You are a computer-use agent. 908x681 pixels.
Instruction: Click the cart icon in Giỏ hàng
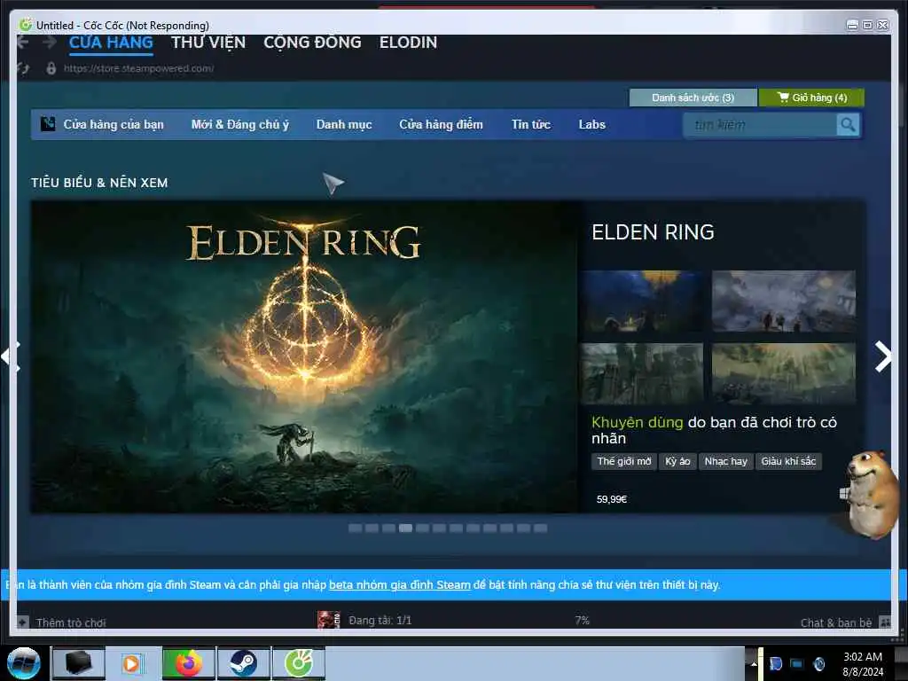[x=783, y=98]
